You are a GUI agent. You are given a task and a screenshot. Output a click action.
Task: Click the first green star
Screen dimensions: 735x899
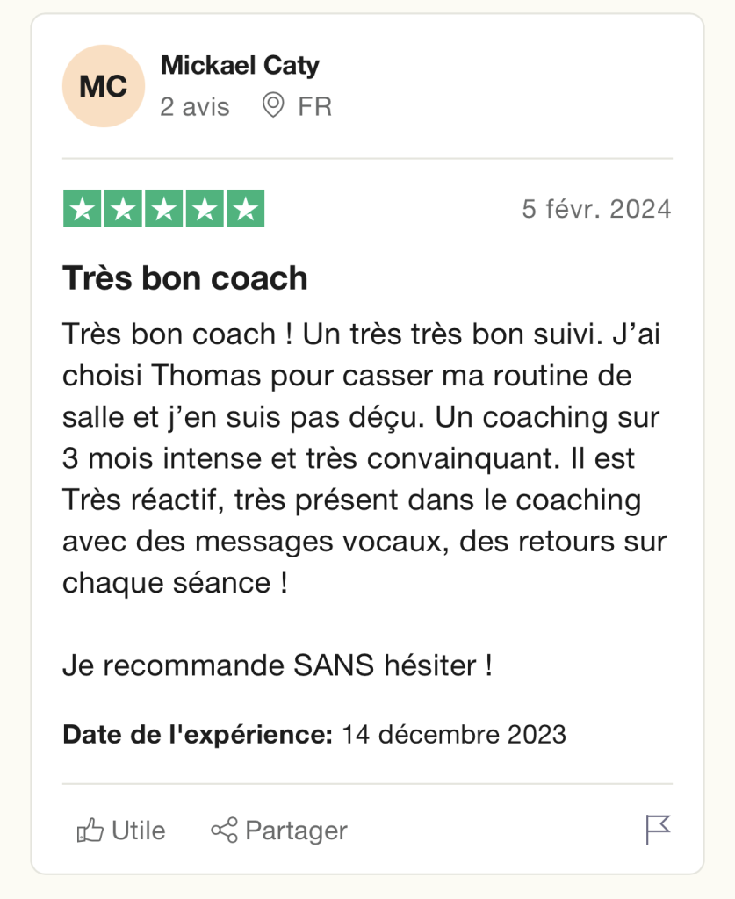coord(82,208)
